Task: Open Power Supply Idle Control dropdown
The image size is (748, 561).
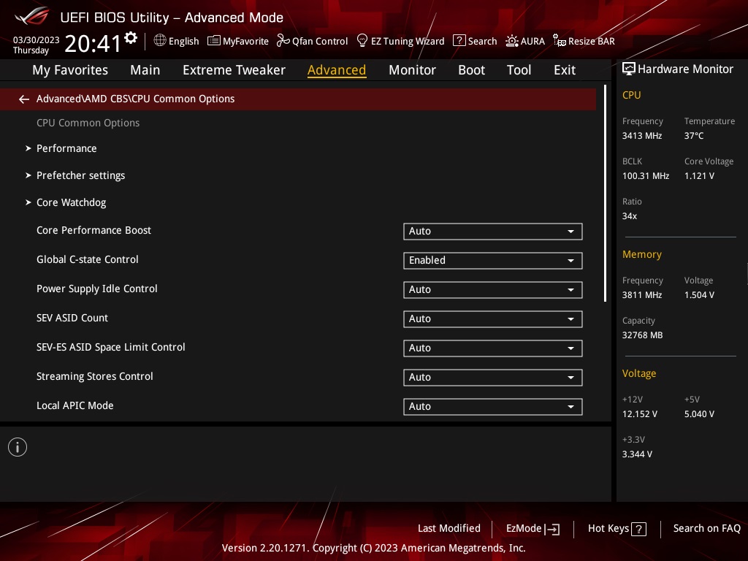Action: click(x=493, y=289)
